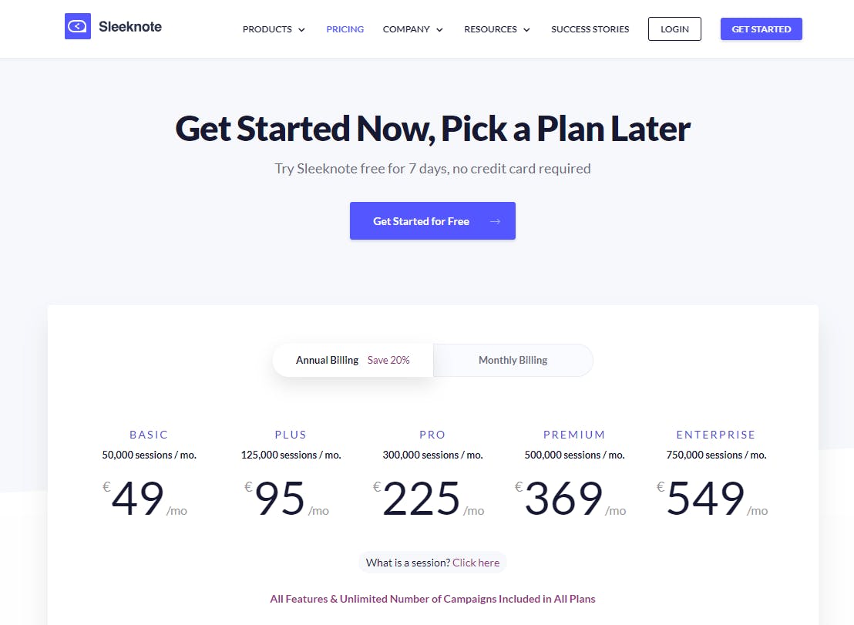Open the Pricing menu item

pos(345,29)
